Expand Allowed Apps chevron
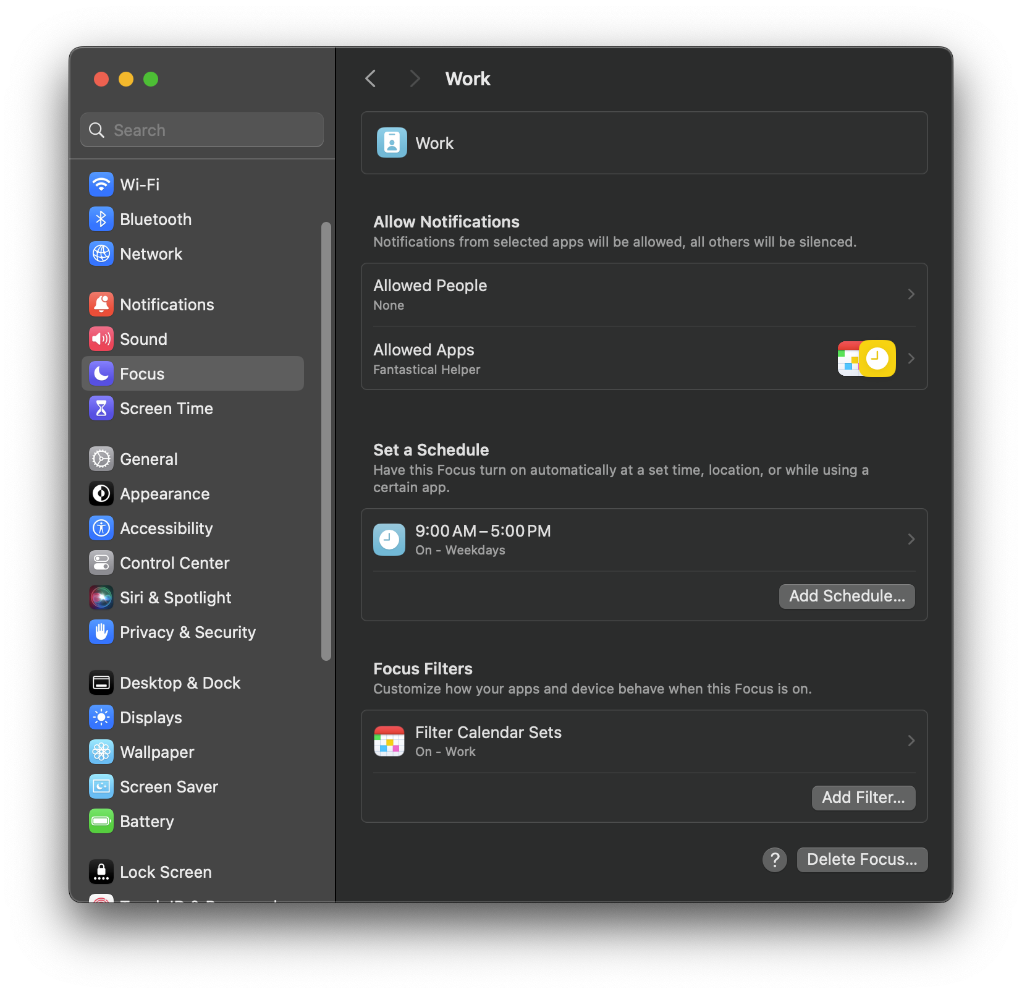Image resolution: width=1022 pixels, height=994 pixels. coord(911,359)
